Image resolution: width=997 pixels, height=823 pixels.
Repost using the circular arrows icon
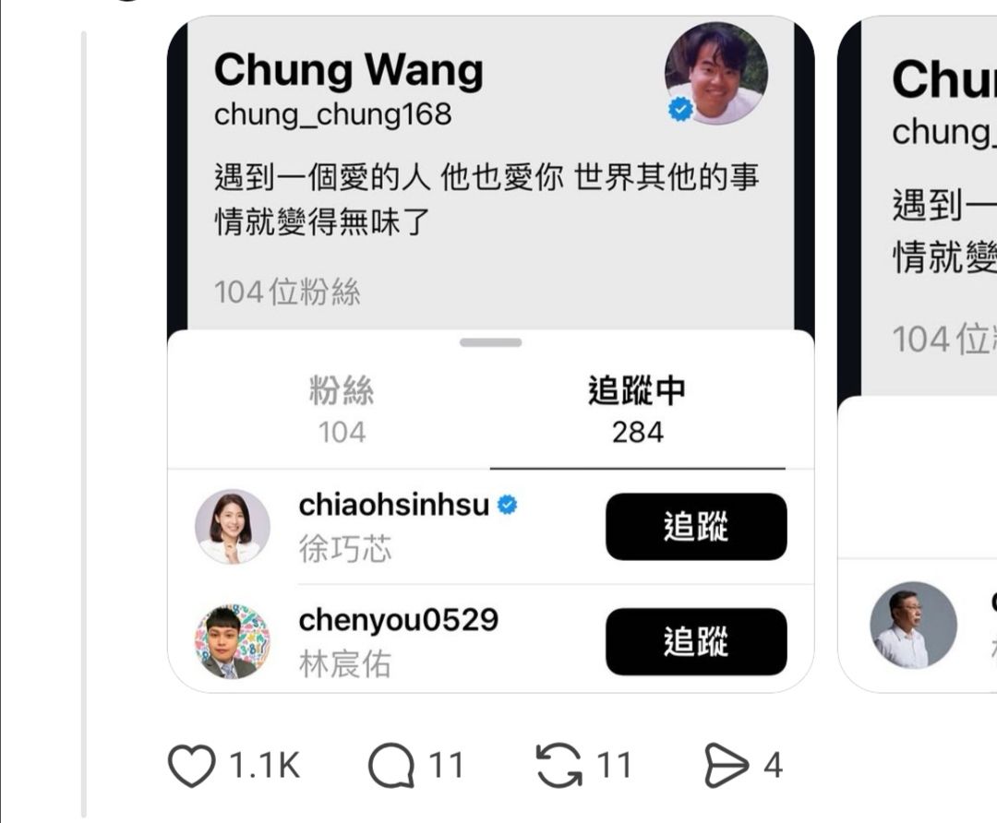(559, 765)
